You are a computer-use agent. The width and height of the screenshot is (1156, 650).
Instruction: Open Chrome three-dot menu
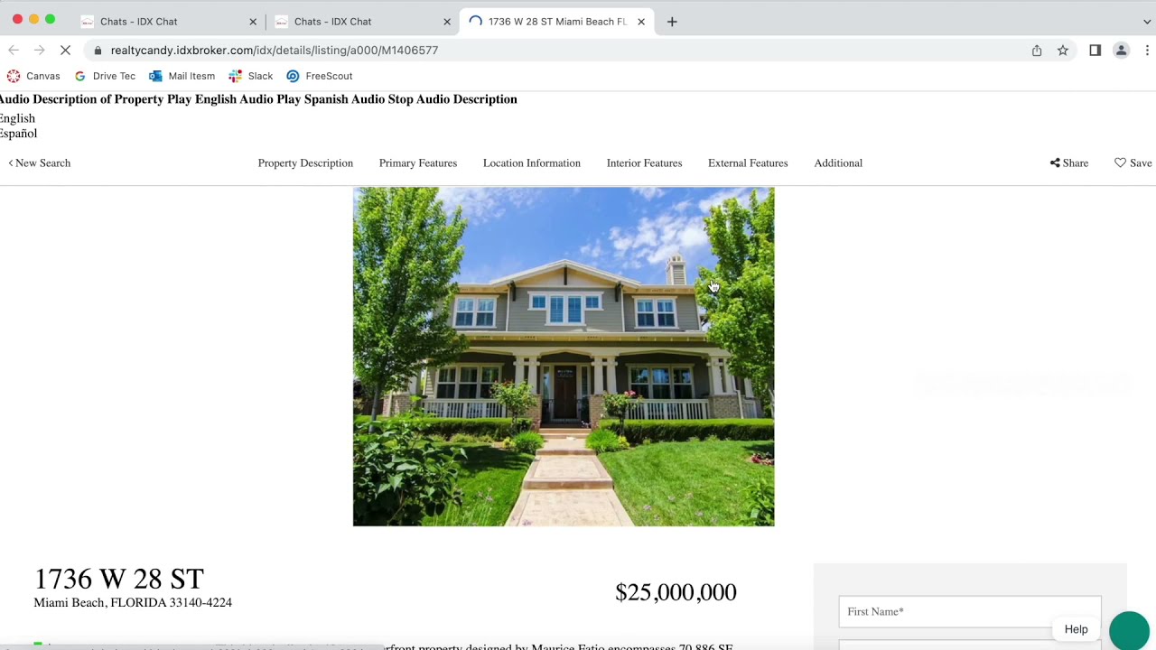pos(1147,51)
